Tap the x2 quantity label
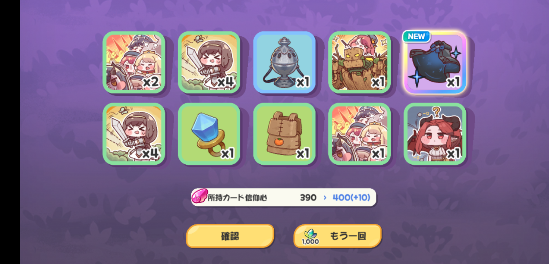 click(151, 82)
